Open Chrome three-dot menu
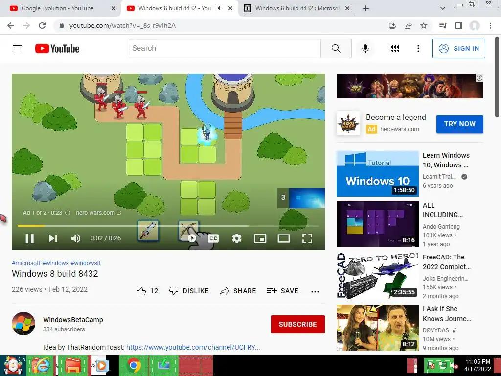 tap(490, 25)
